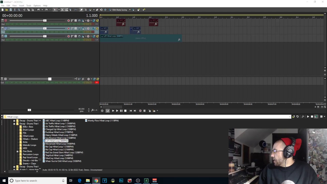This screenshot has width=327, height=184.
Task: Click the Cut scissors icon
Action: [x=24, y=10]
